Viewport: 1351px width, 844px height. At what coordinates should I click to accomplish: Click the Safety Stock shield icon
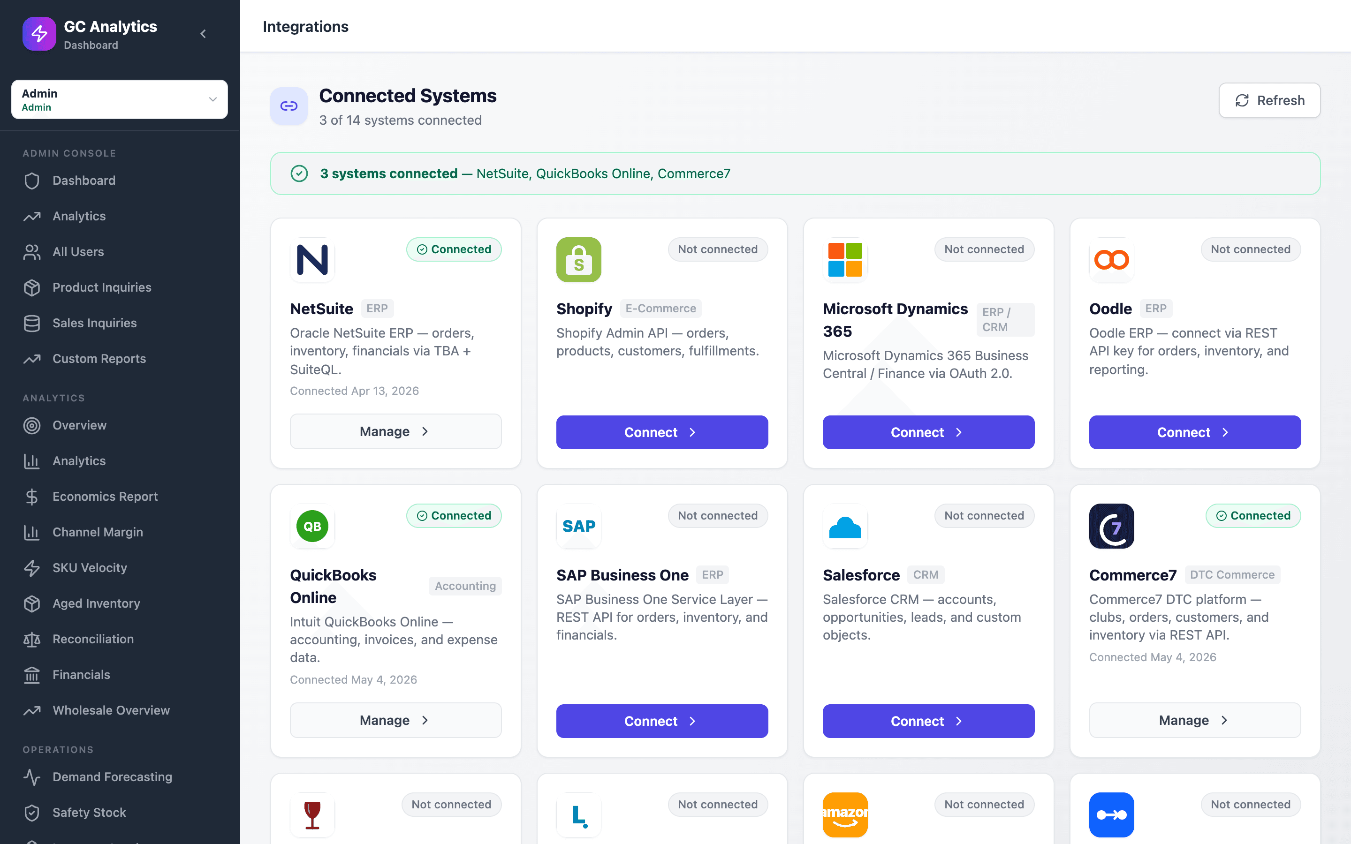point(32,813)
